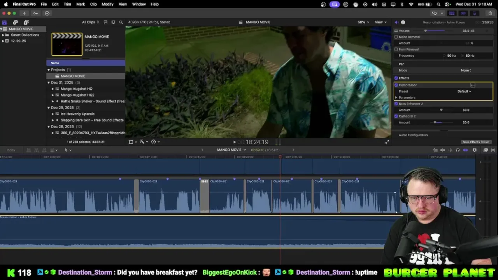This screenshot has height=280, width=498.
Task: Open the viewer zoom 50% dropdown
Action: [x=364, y=22]
